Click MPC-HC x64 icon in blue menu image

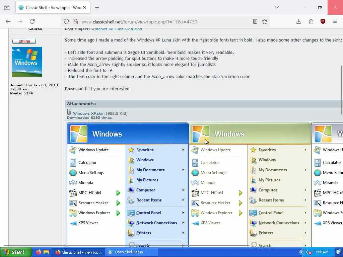[73, 193]
